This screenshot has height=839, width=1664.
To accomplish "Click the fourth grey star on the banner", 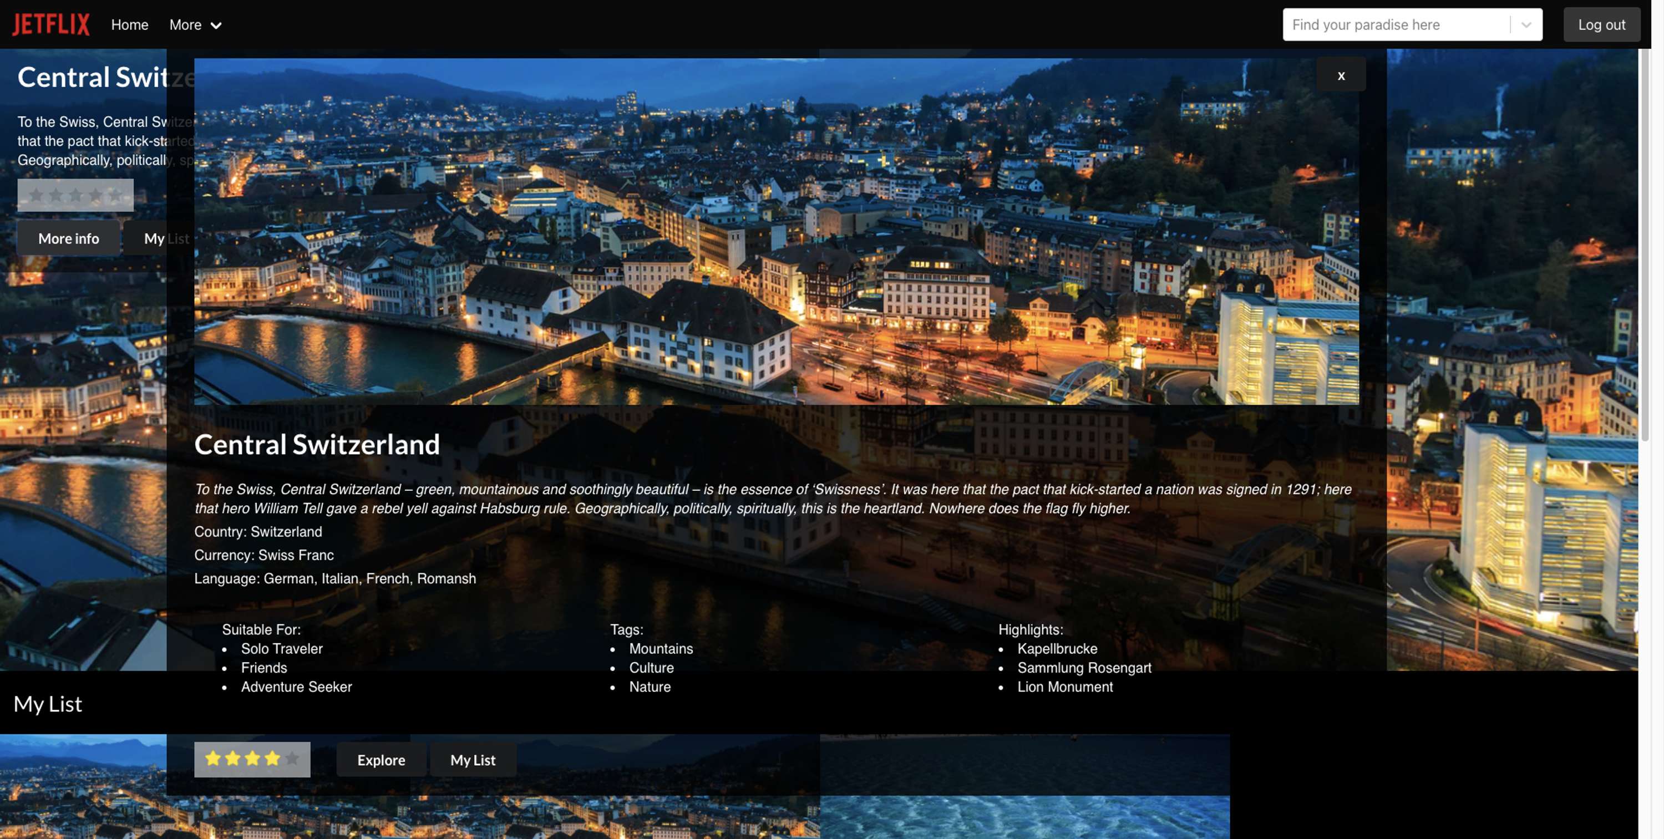I will [95, 195].
